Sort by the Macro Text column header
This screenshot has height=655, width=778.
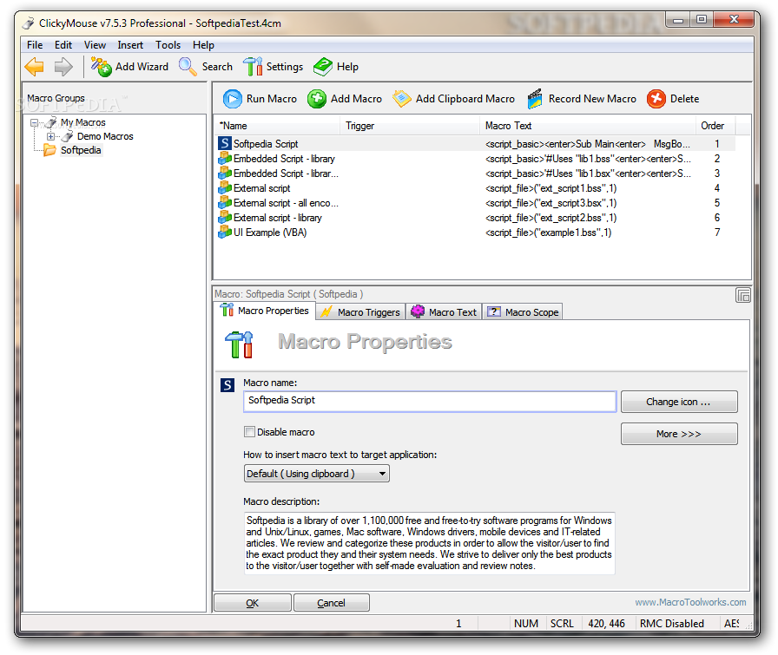coord(588,126)
